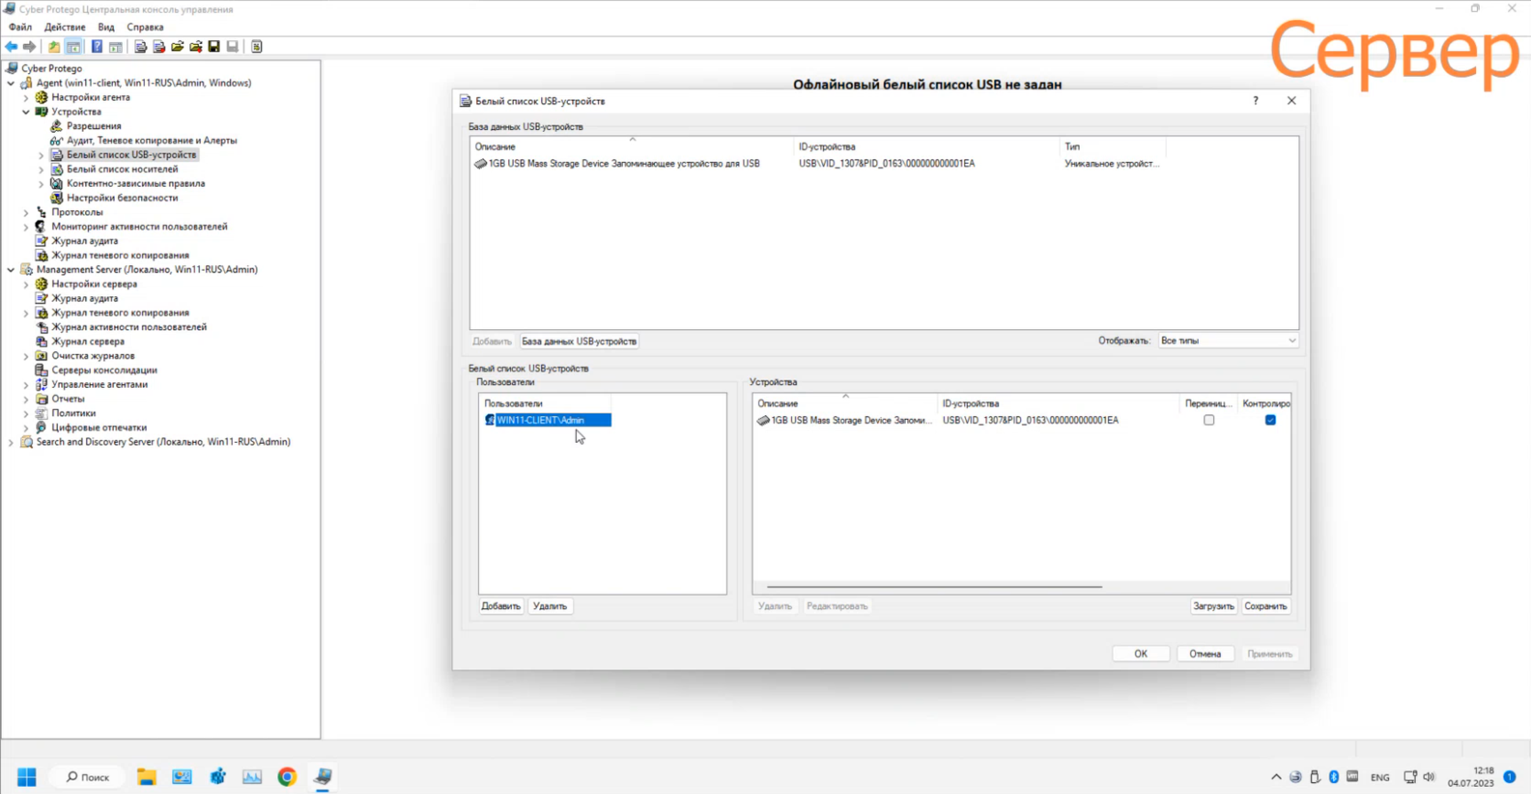Open Настройки безопасности in the tree
This screenshot has height=794, width=1531.
[x=122, y=198]
